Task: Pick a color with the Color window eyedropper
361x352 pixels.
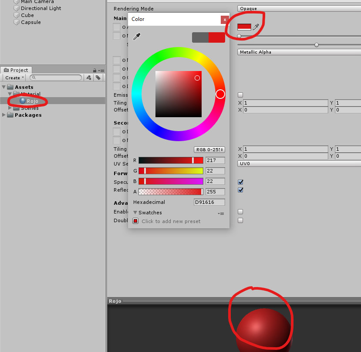Action: click(x=137, y=37)
